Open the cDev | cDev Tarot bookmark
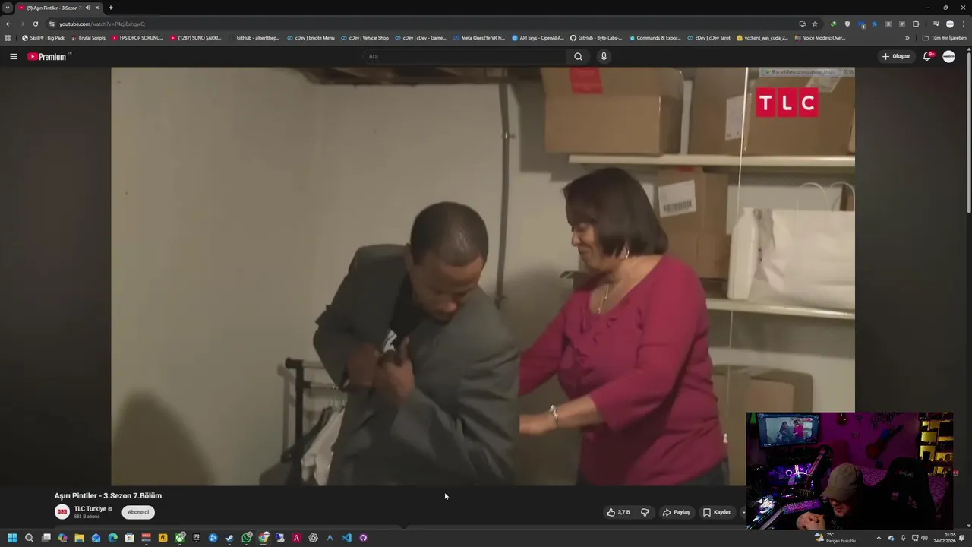The image size is (972, 547). click(x=708, y=38)
